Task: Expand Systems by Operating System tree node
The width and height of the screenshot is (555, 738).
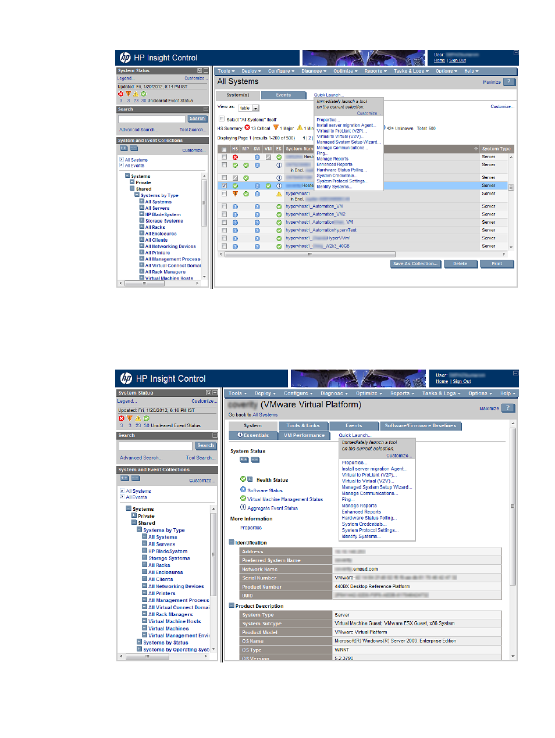Action: click(x=139, y=649)
